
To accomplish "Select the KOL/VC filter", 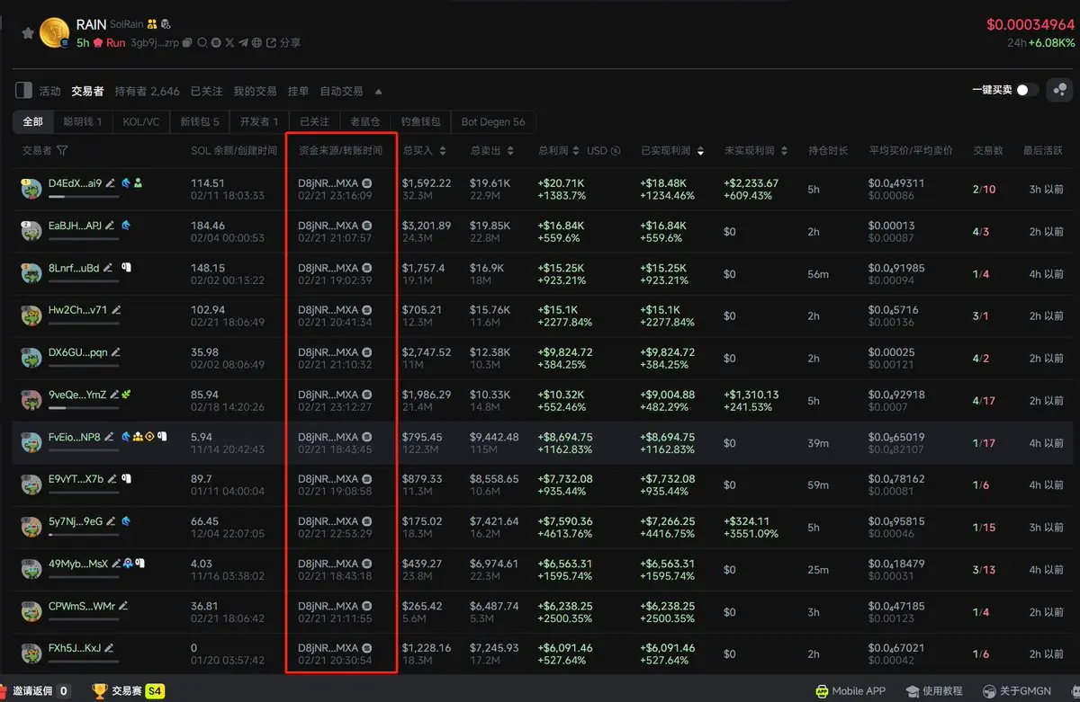I will pyautogui.click(x=141, y=121).
